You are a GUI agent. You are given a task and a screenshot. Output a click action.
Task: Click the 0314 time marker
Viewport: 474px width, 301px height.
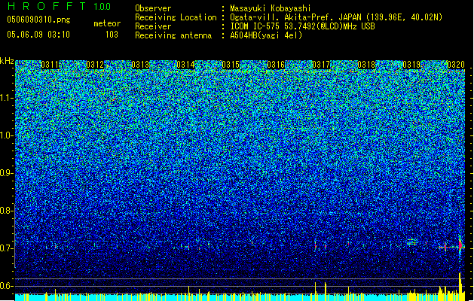pyautogui.click(x=185, y=65)
